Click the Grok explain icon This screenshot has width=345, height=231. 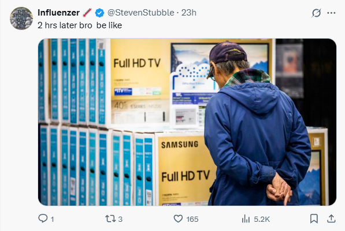(316, 13)
